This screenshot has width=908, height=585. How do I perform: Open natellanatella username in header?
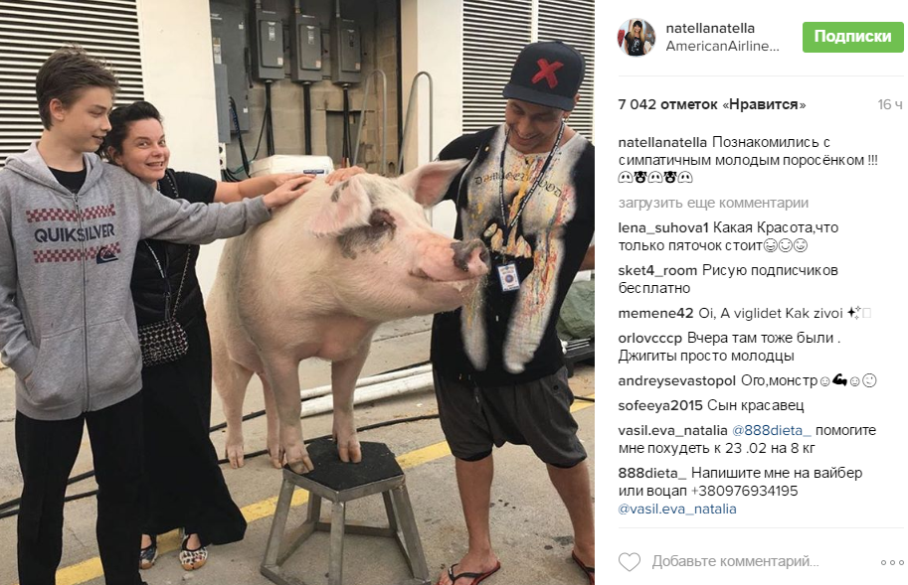coord(710,28)
